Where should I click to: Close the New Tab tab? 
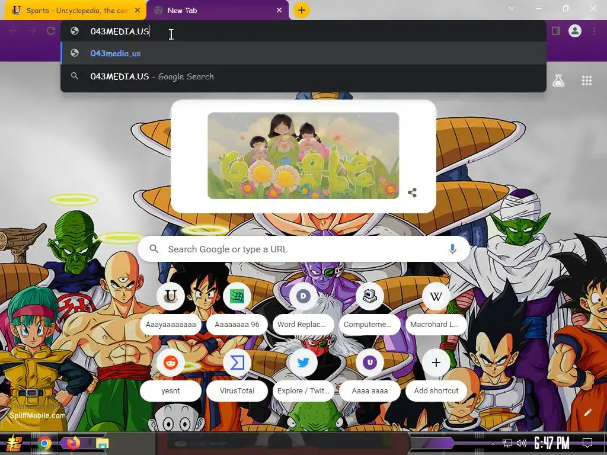pos(279,11)
